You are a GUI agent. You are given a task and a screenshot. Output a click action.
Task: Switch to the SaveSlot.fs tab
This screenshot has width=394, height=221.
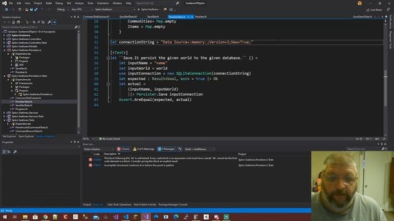tap(153, 17)
